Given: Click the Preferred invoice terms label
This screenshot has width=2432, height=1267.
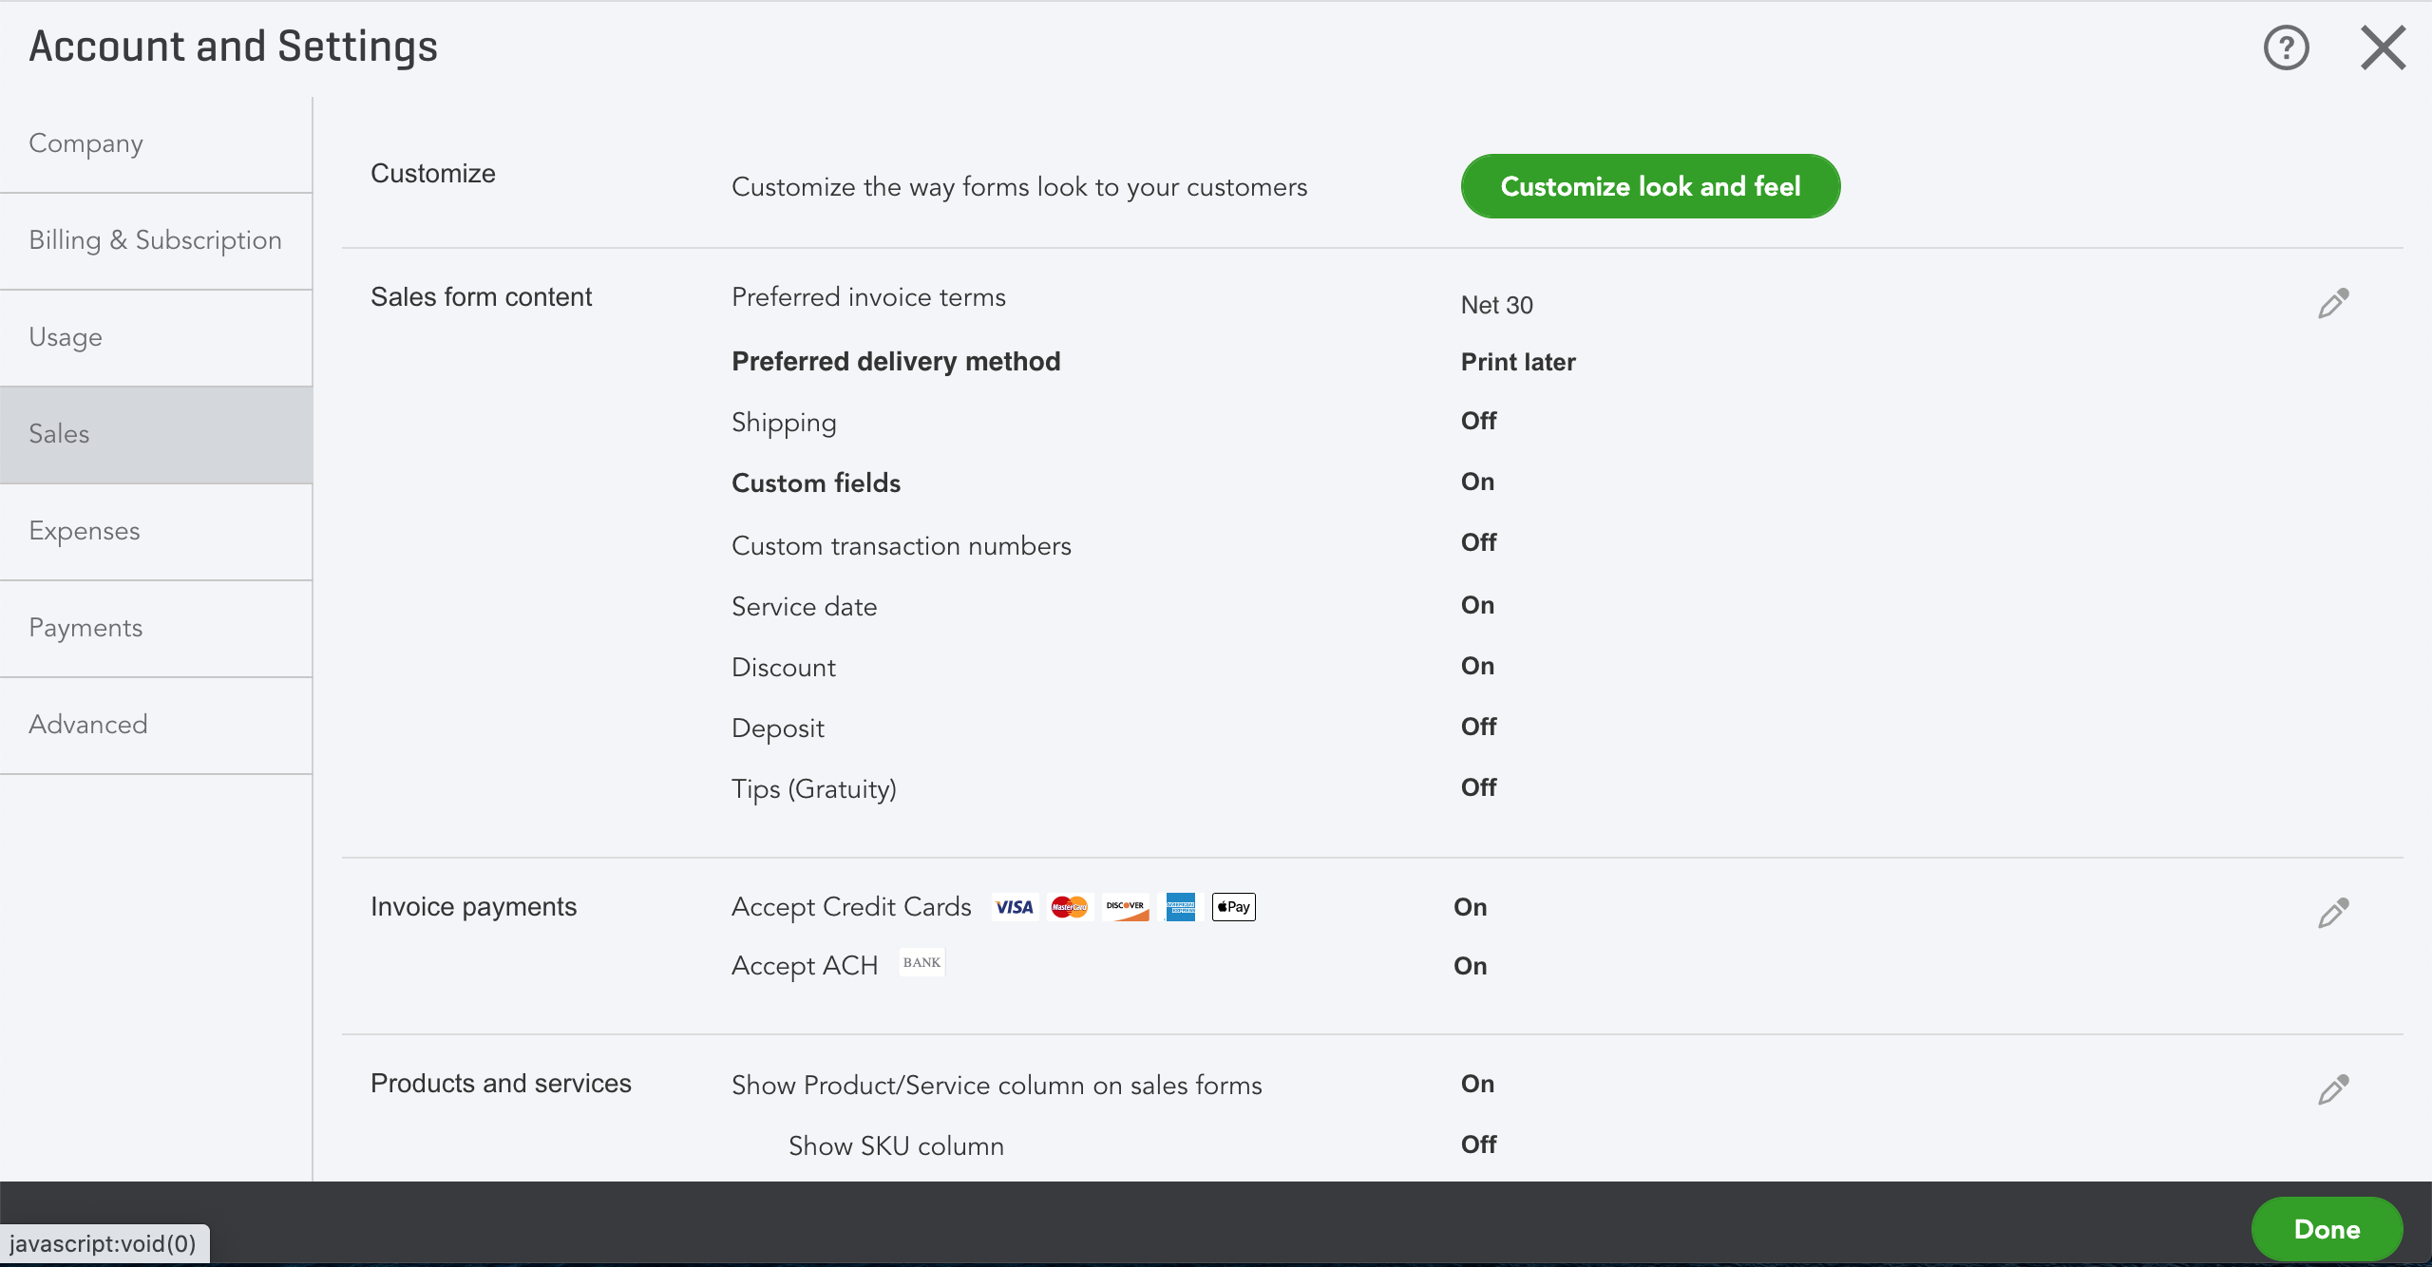Looking at the screenshot, I should [868, 297].
